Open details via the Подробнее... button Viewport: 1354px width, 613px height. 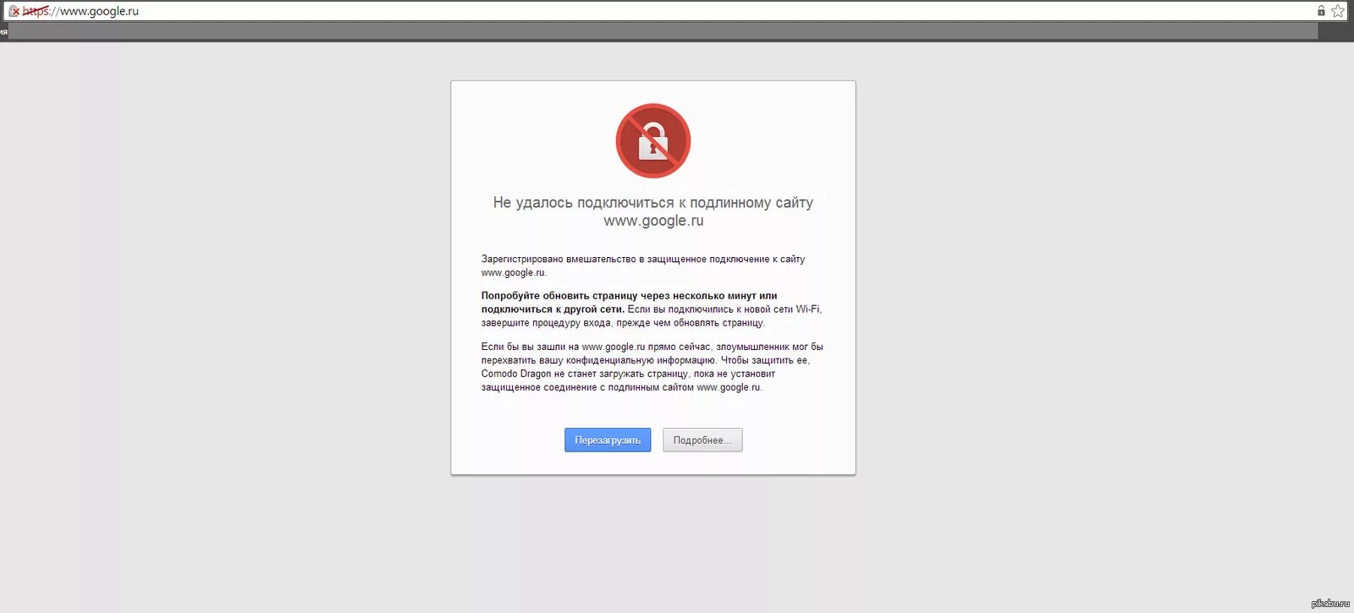[x=702, y=440]
